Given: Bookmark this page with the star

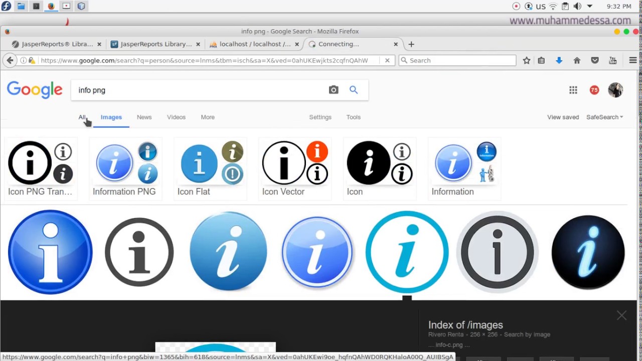Looking at the screenshot, I should (527, 60).
